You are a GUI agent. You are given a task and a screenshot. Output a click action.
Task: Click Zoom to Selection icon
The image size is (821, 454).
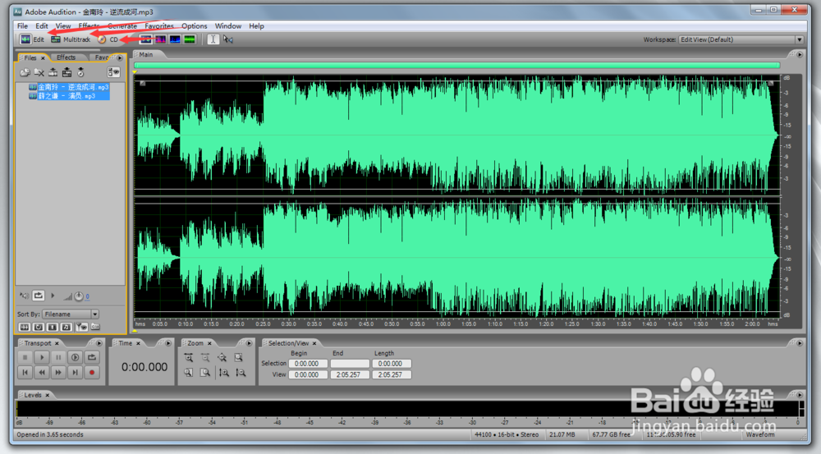point(239,358)
